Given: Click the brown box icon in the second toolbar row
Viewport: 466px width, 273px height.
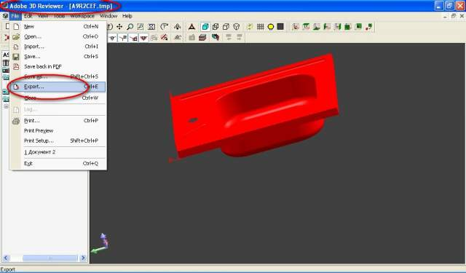Looking at the screenshot, I should tap(202, 37).
